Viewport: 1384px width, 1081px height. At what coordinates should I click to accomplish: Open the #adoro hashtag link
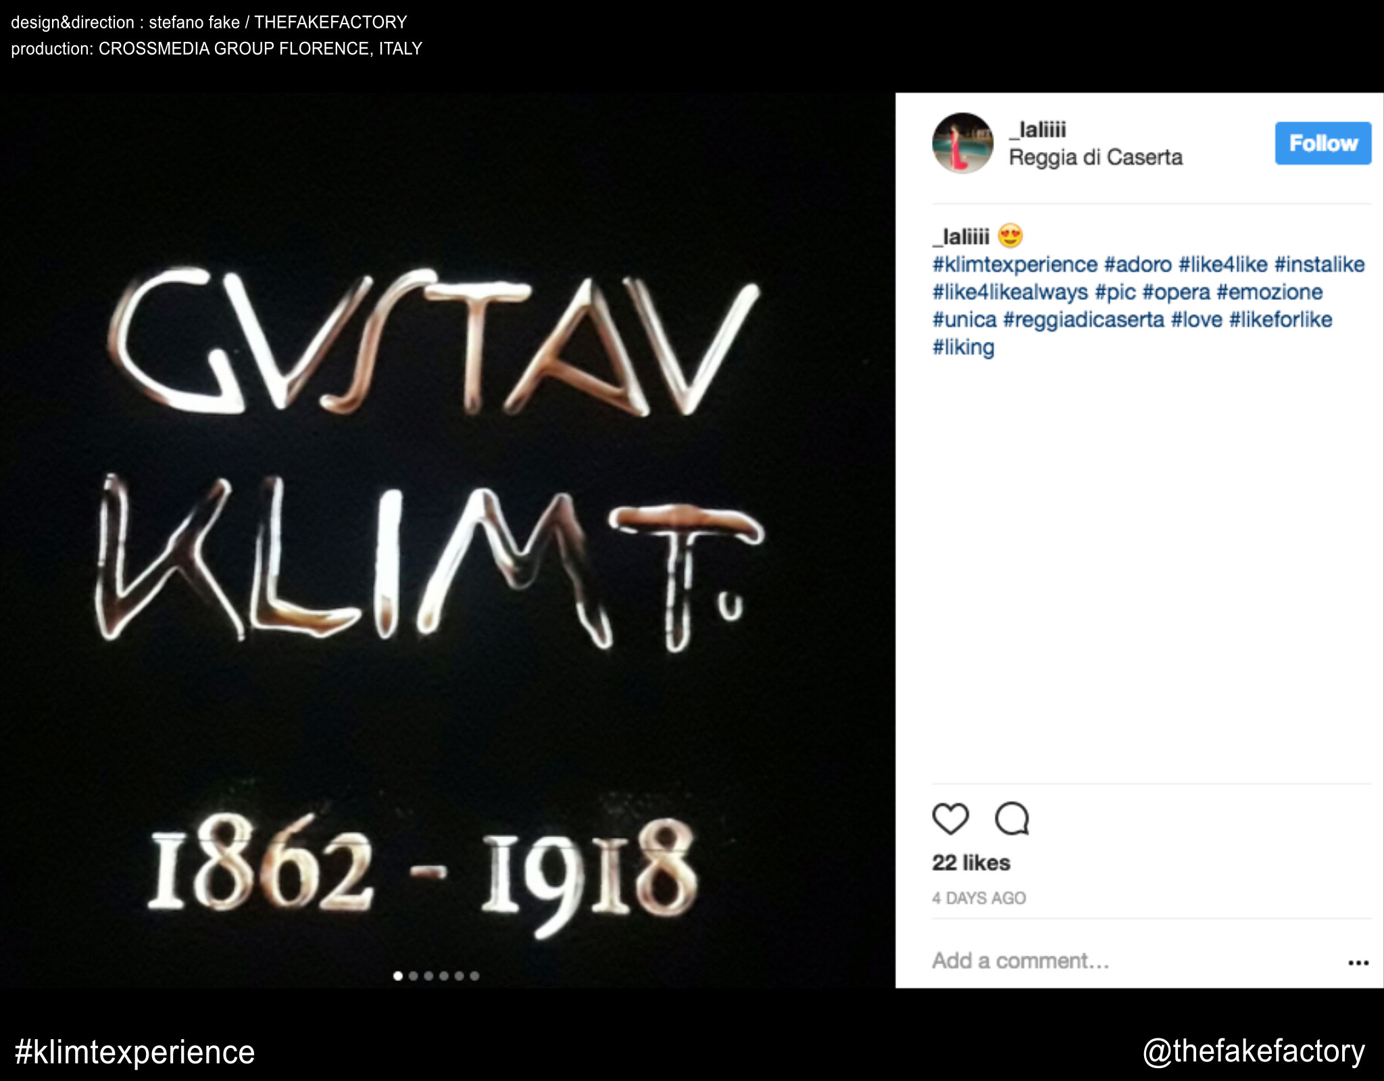1138,264
